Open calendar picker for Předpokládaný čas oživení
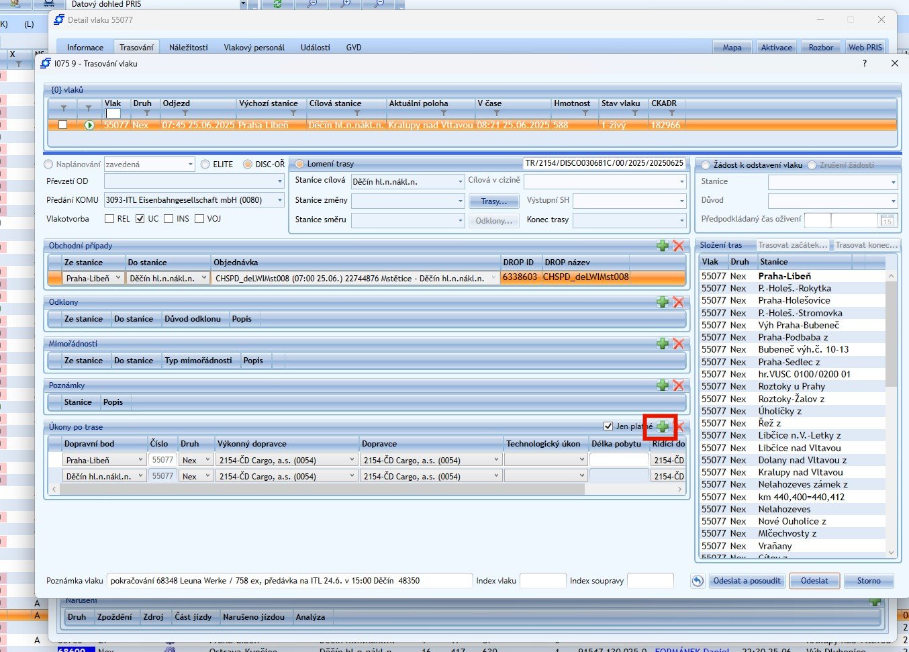Viewport: 909px width, 652px height. [887, 220]
